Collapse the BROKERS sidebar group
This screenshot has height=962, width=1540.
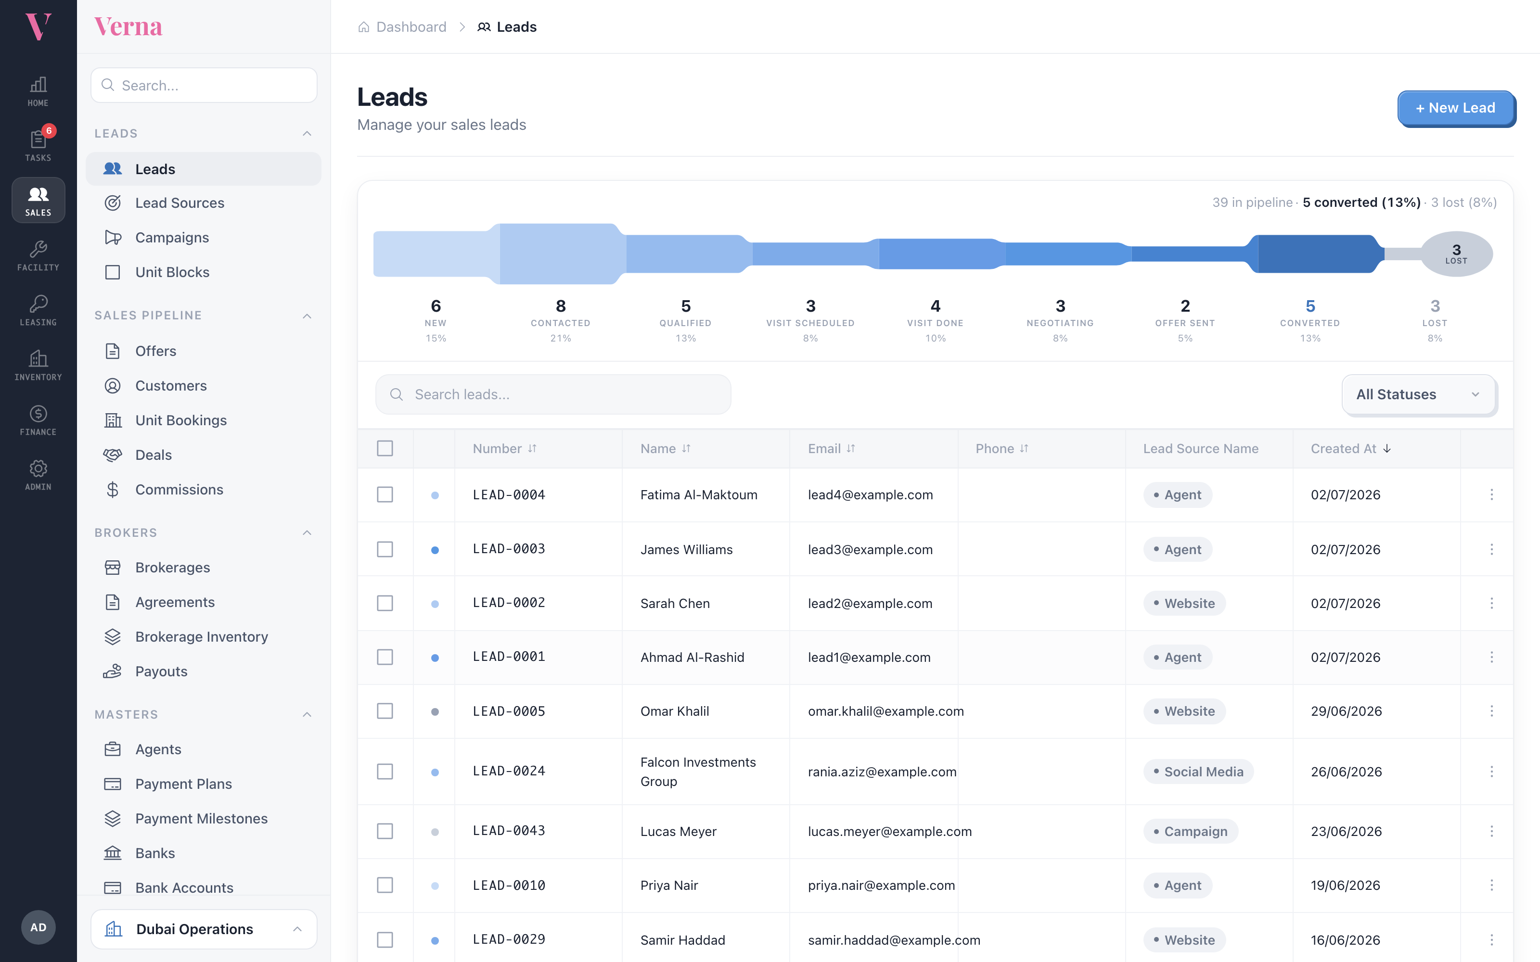(x=307, y=532)
